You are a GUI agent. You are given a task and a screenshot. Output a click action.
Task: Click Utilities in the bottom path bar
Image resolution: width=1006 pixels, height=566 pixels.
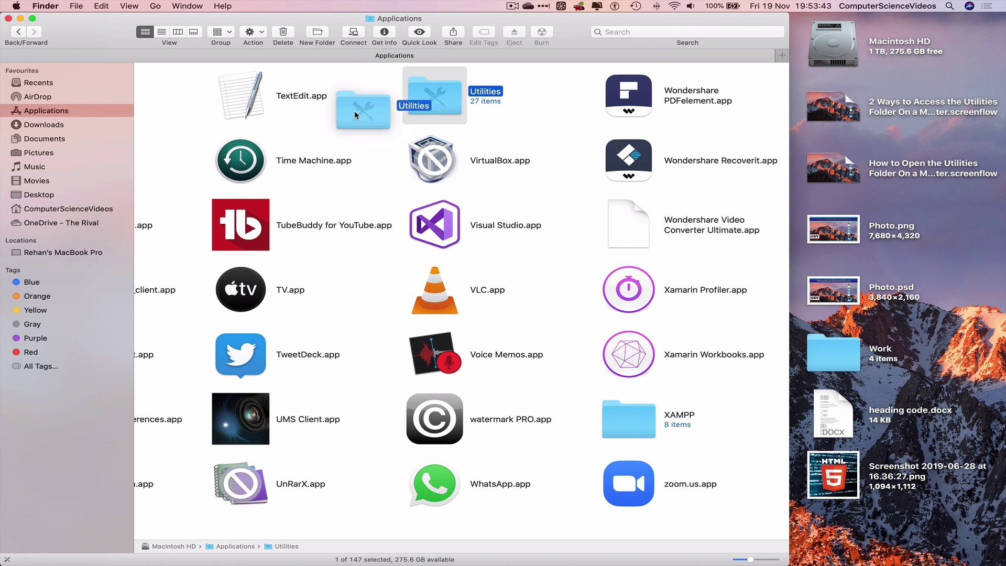pos(286,546)
